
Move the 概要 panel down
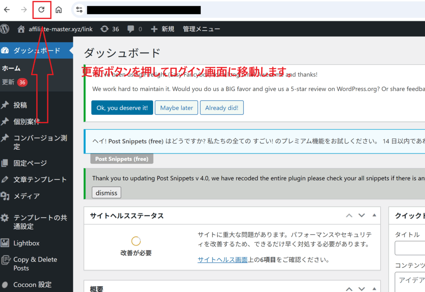coord(361,289)
